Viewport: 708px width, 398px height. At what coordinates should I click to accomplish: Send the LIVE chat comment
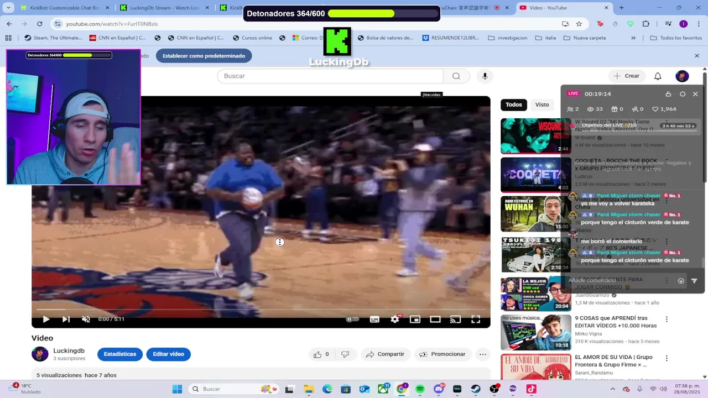(694, 281)
